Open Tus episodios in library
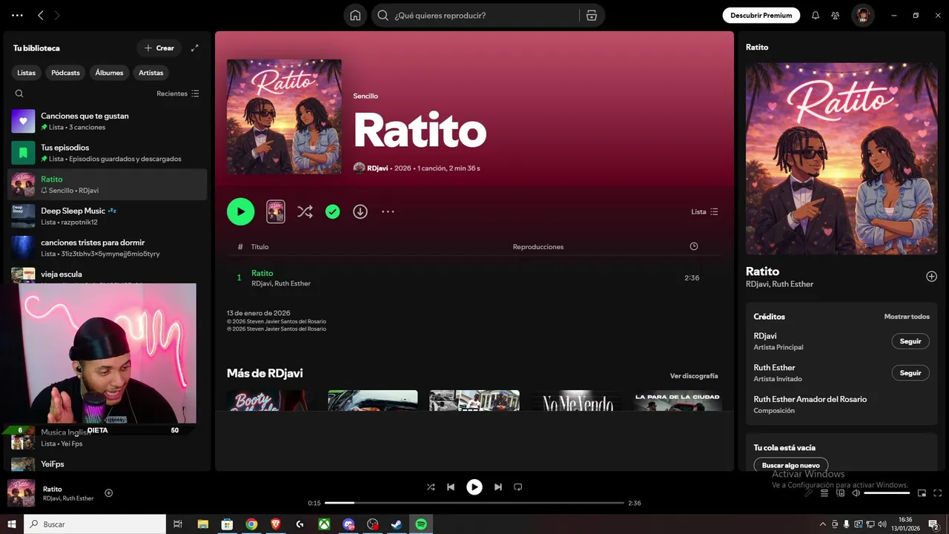Viewport: 949px width, 534px height. pos(108,153)
